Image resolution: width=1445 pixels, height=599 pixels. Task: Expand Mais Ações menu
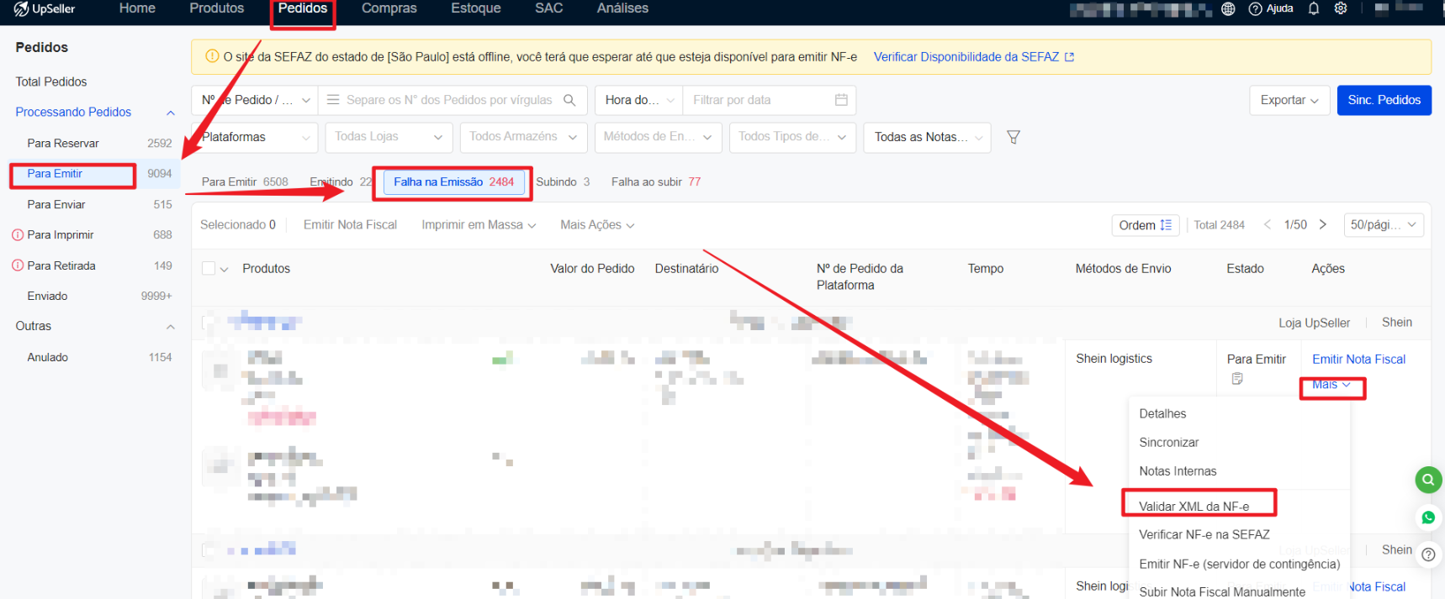597,225
